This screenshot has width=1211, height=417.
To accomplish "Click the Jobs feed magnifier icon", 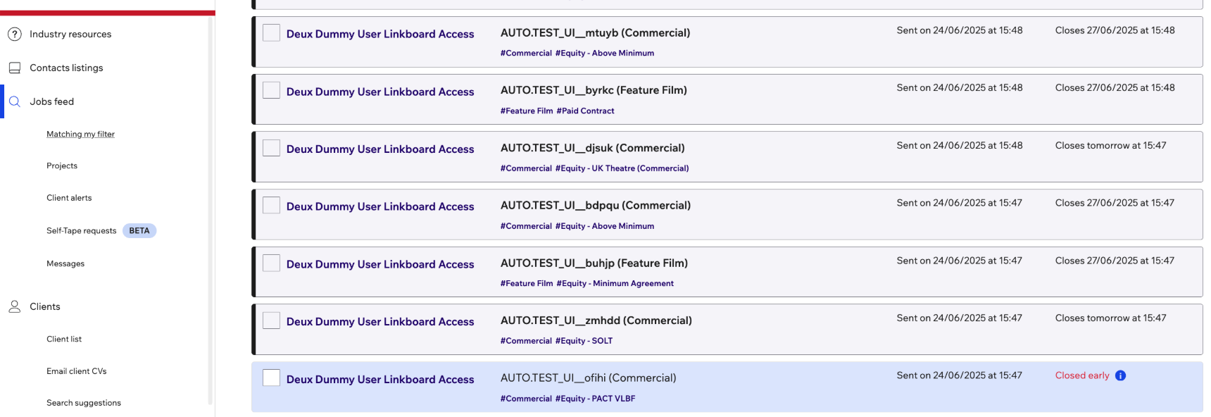I will 14,101.
